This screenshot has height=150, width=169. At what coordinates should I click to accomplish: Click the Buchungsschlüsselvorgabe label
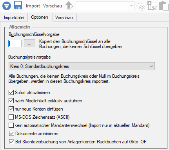tap(34, 34)
